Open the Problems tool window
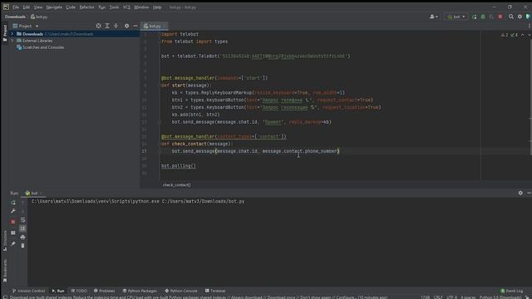 (104, 291)
